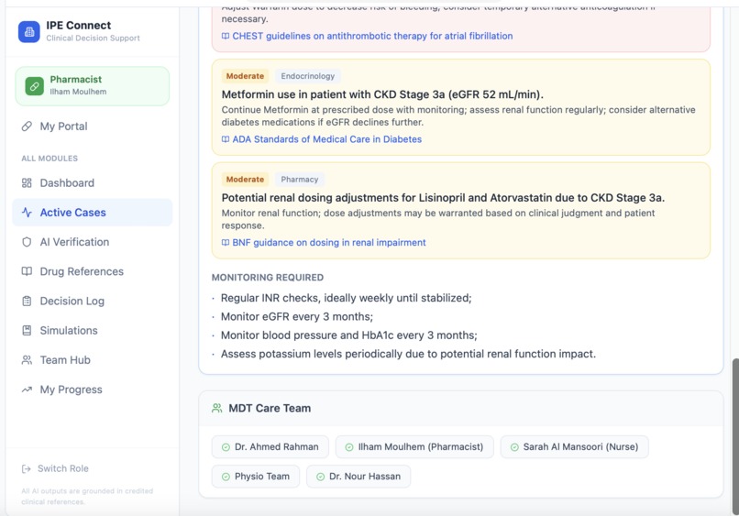Click 'Monitor eGFR every 3 months' item
The image size is (739, 516).
[x=297, y=317]
